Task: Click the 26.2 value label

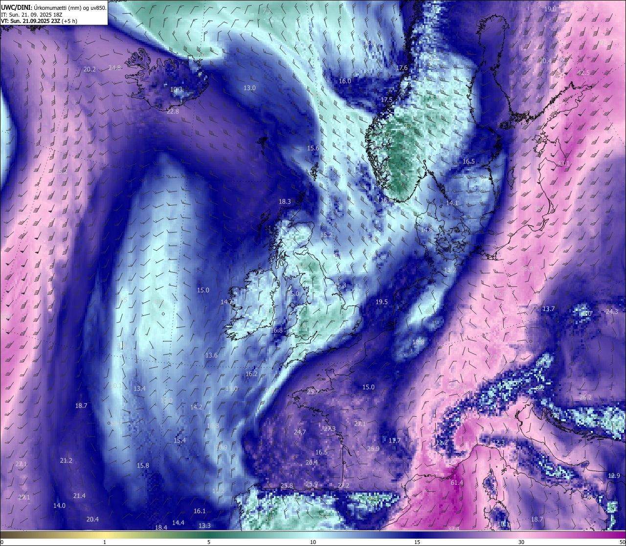Action: click(585, 397)
